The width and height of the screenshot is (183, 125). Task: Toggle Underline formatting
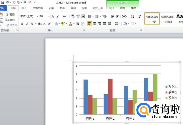32,24
